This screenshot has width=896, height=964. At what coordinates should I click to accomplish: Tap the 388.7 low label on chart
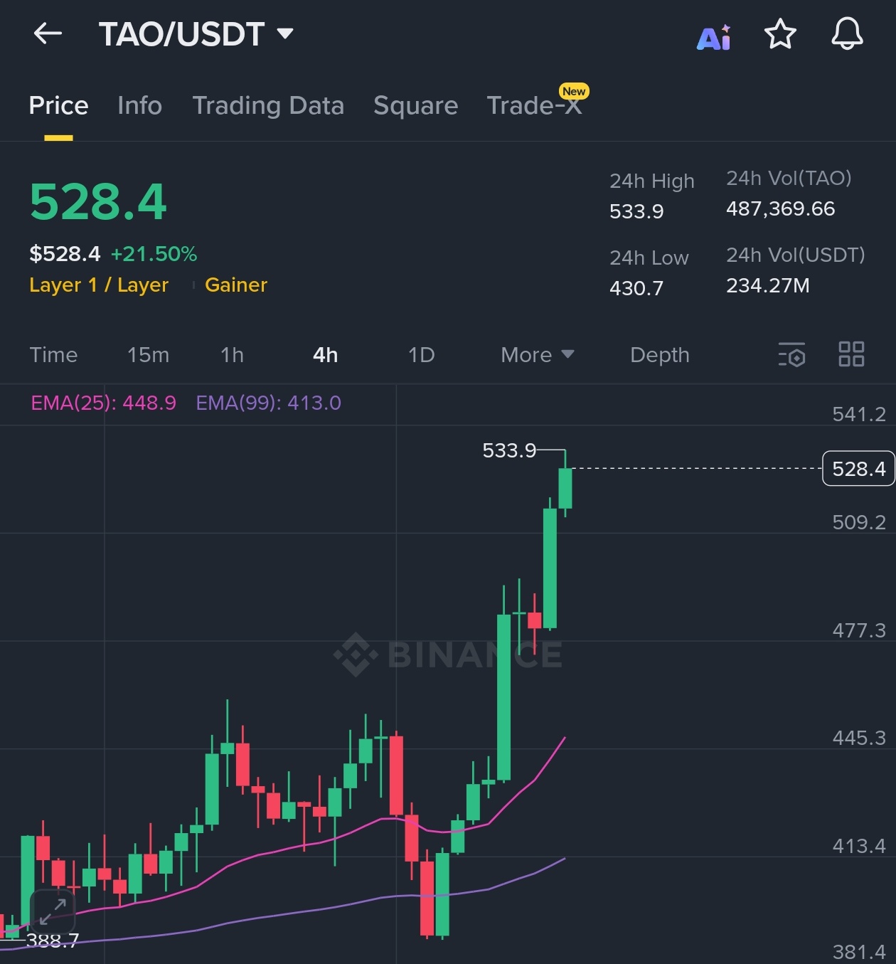53,941
